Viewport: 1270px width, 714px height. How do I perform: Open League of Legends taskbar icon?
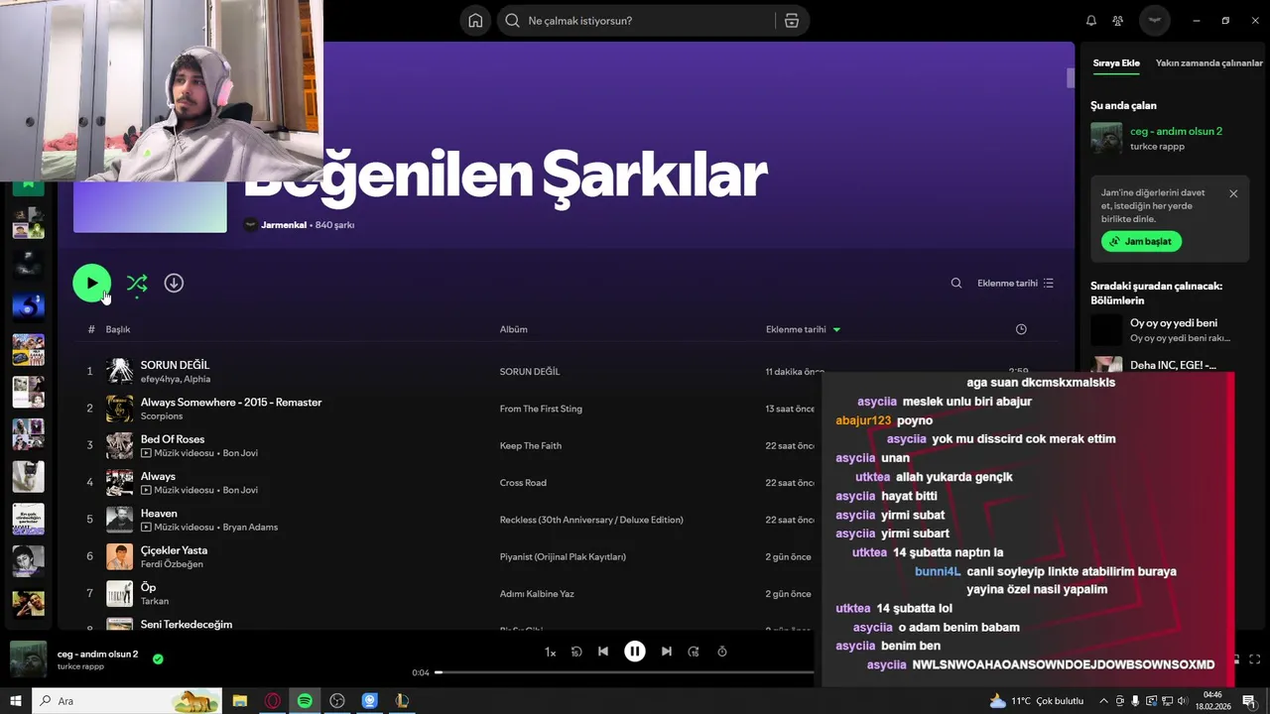pos(402,701)
